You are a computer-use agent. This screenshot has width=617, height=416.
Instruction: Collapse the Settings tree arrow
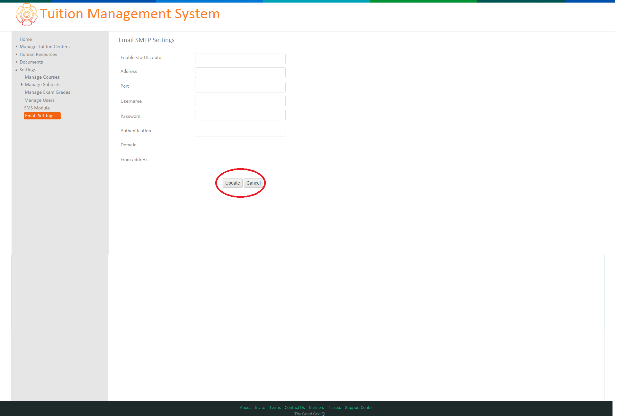(16, 70)
